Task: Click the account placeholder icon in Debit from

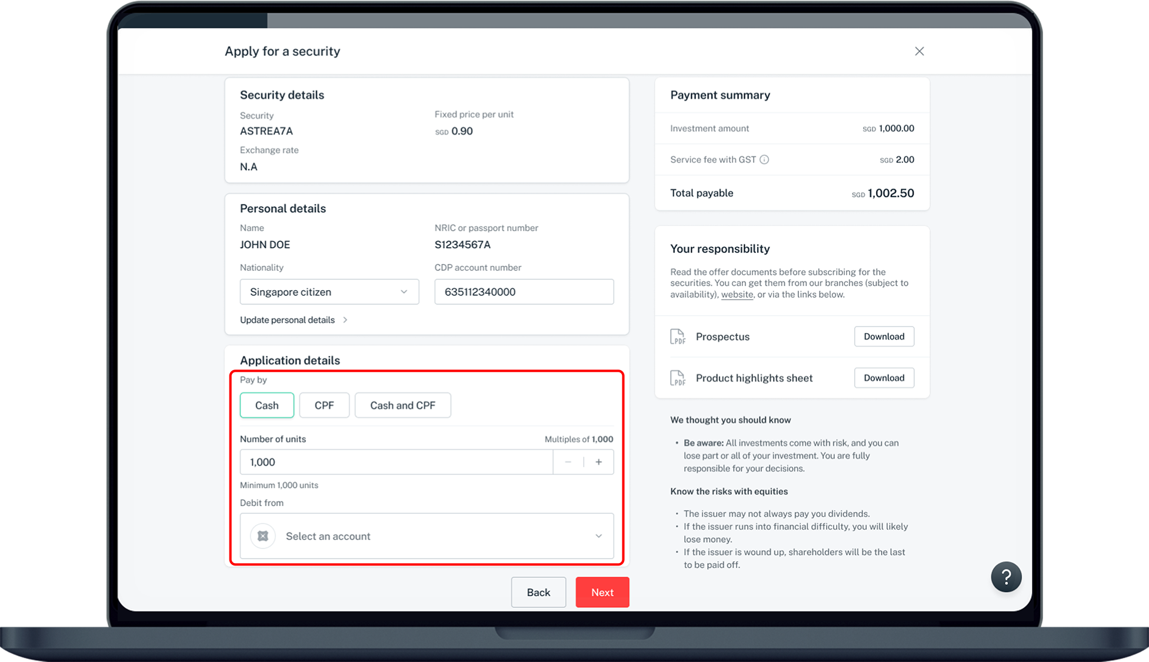Action: pos(263,536)
